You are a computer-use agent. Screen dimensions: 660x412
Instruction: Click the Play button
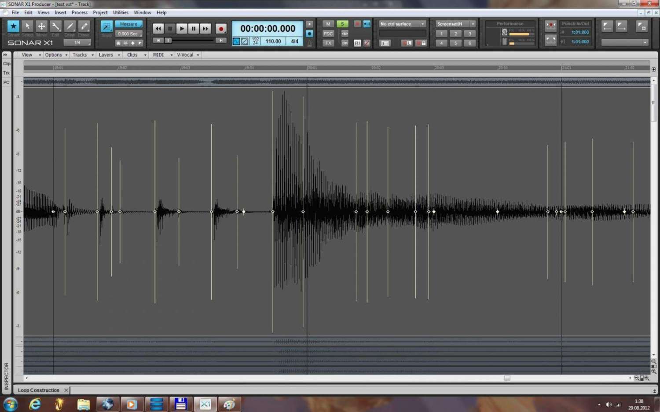(181, 29)
